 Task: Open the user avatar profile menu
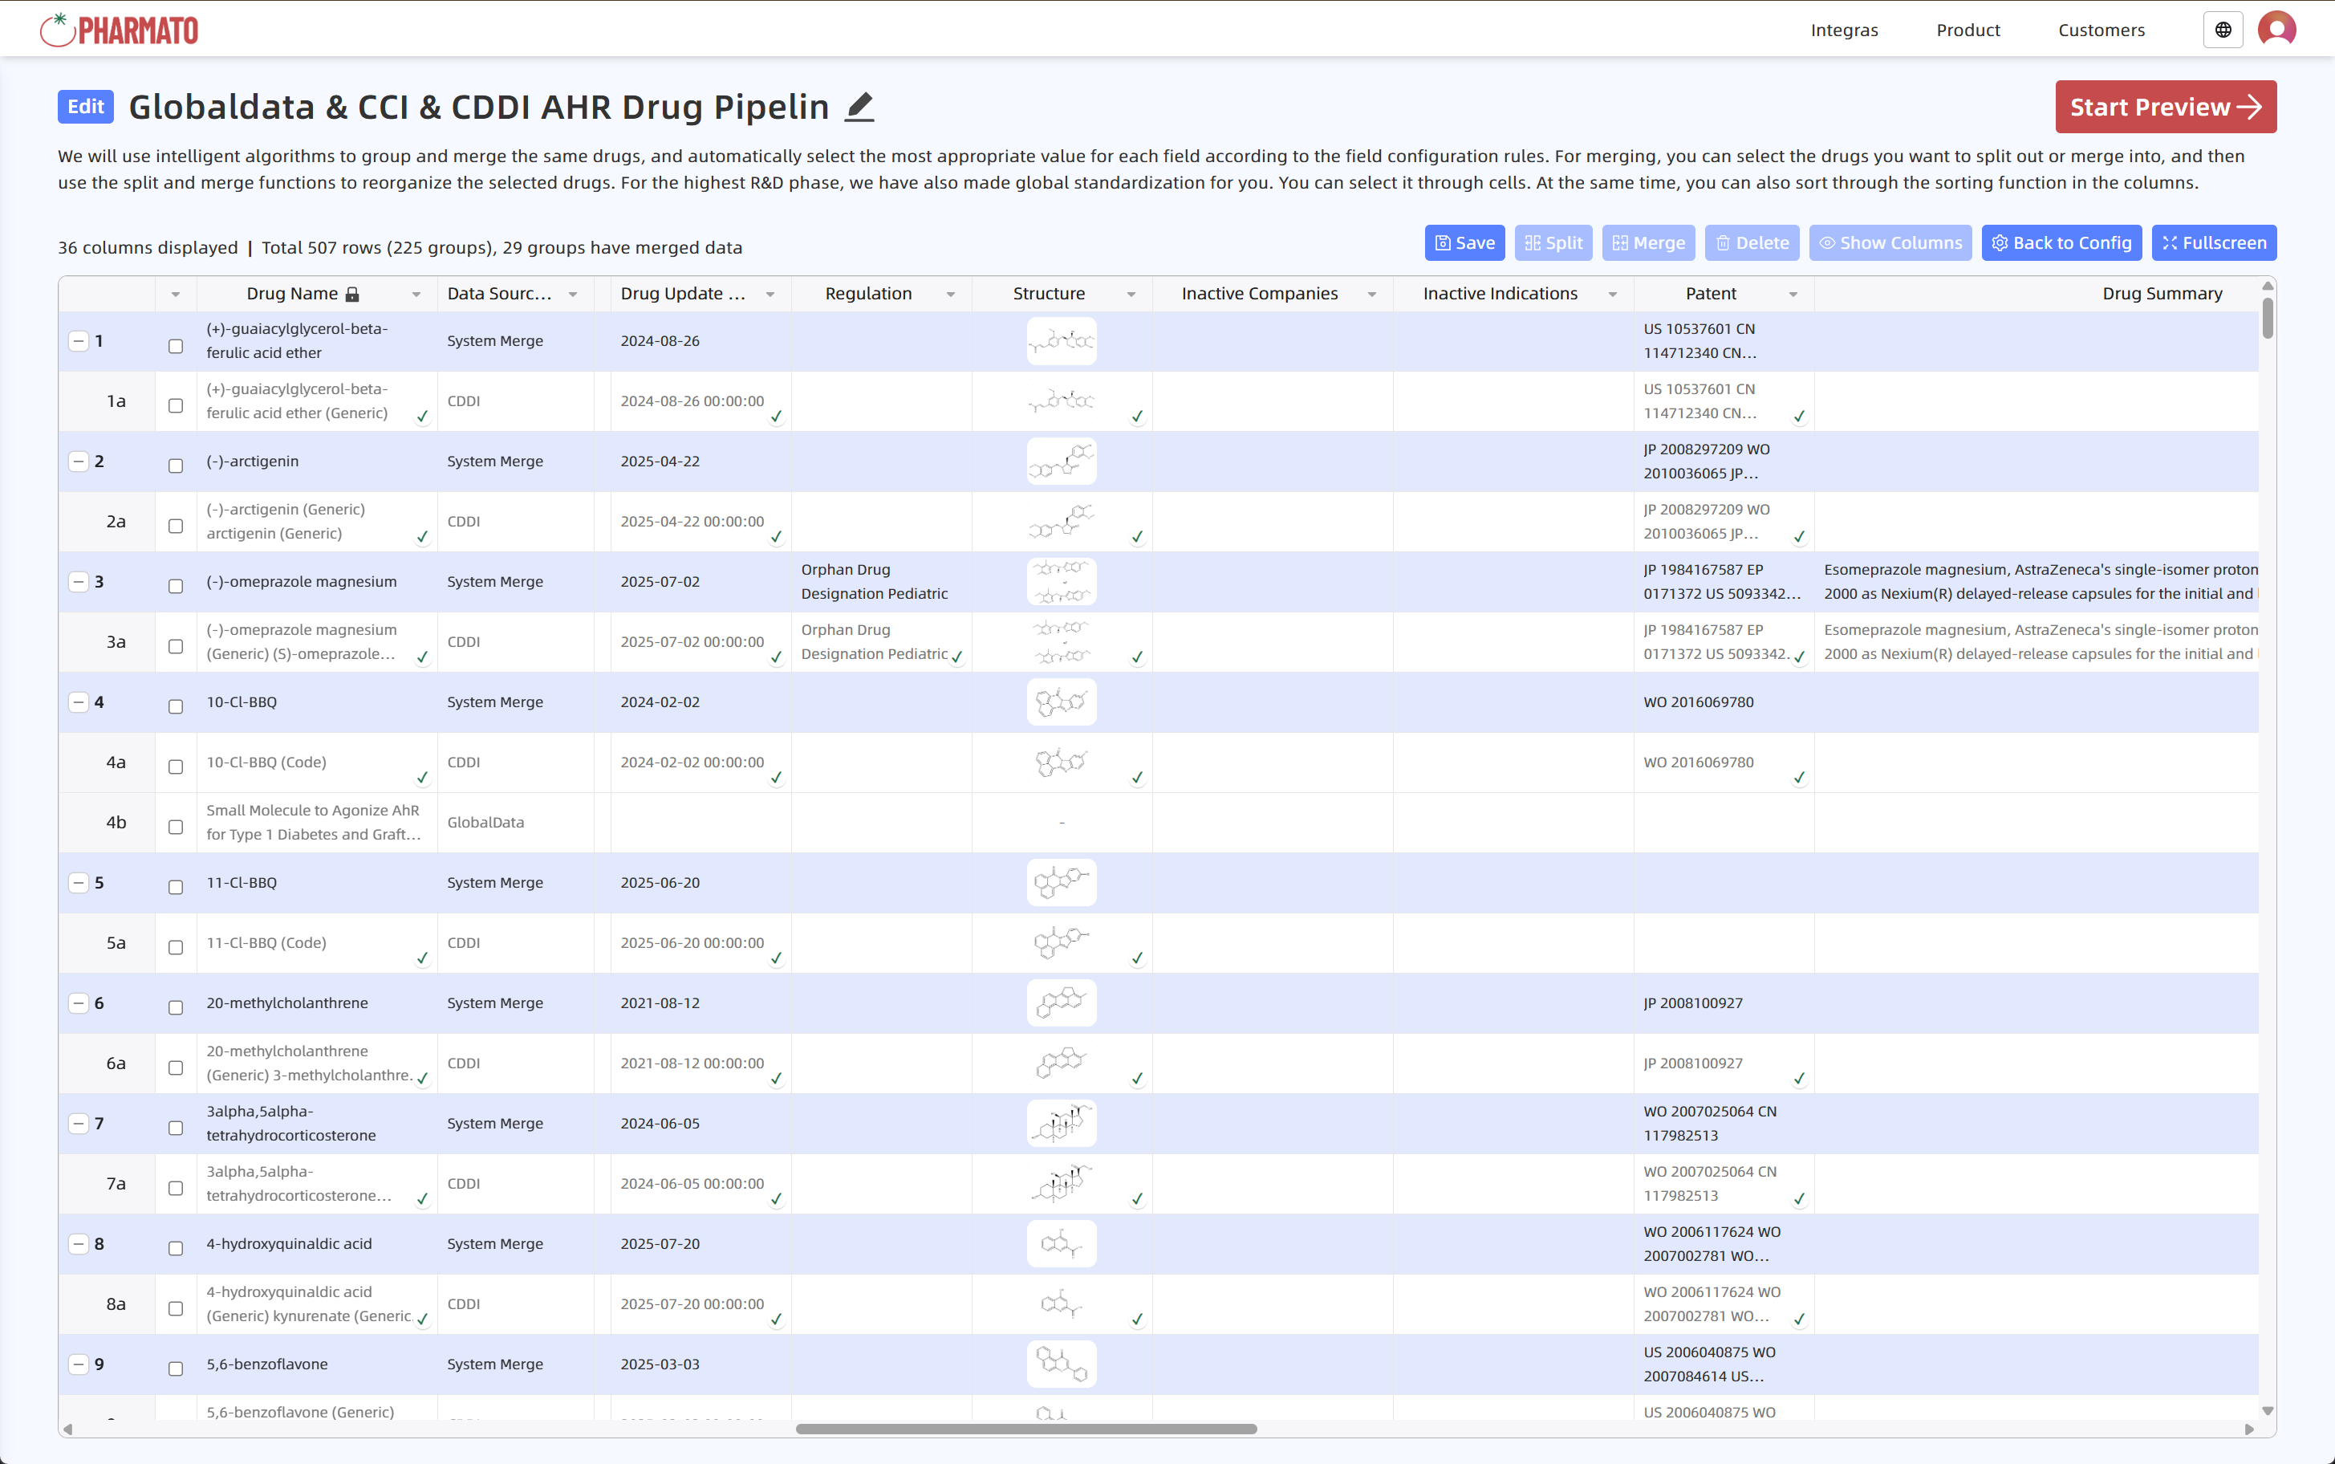pos(2276,30)
